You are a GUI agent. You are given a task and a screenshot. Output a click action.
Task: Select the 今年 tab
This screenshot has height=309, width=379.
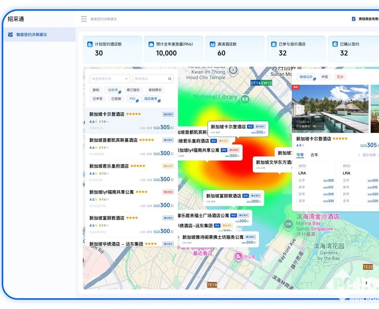point(300,155)
